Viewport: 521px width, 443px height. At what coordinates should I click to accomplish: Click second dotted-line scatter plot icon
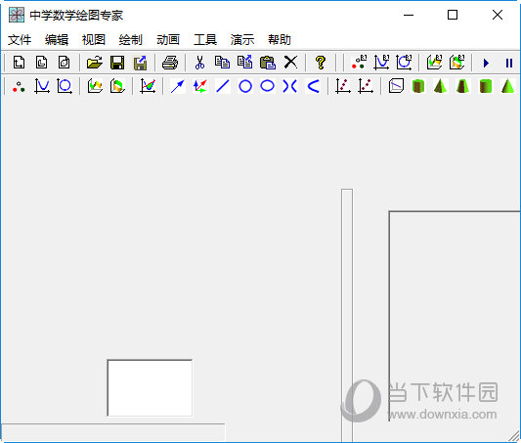(x=366, y=86)
